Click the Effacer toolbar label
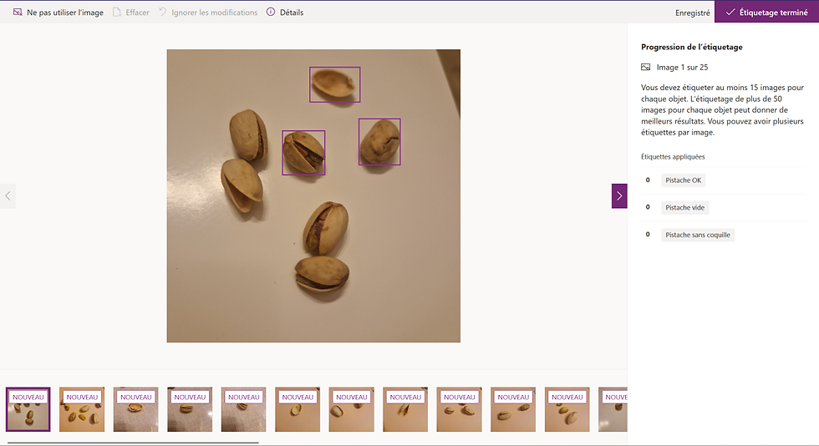Viewport: 819px width, 446px height. click(x=137, y=12)
